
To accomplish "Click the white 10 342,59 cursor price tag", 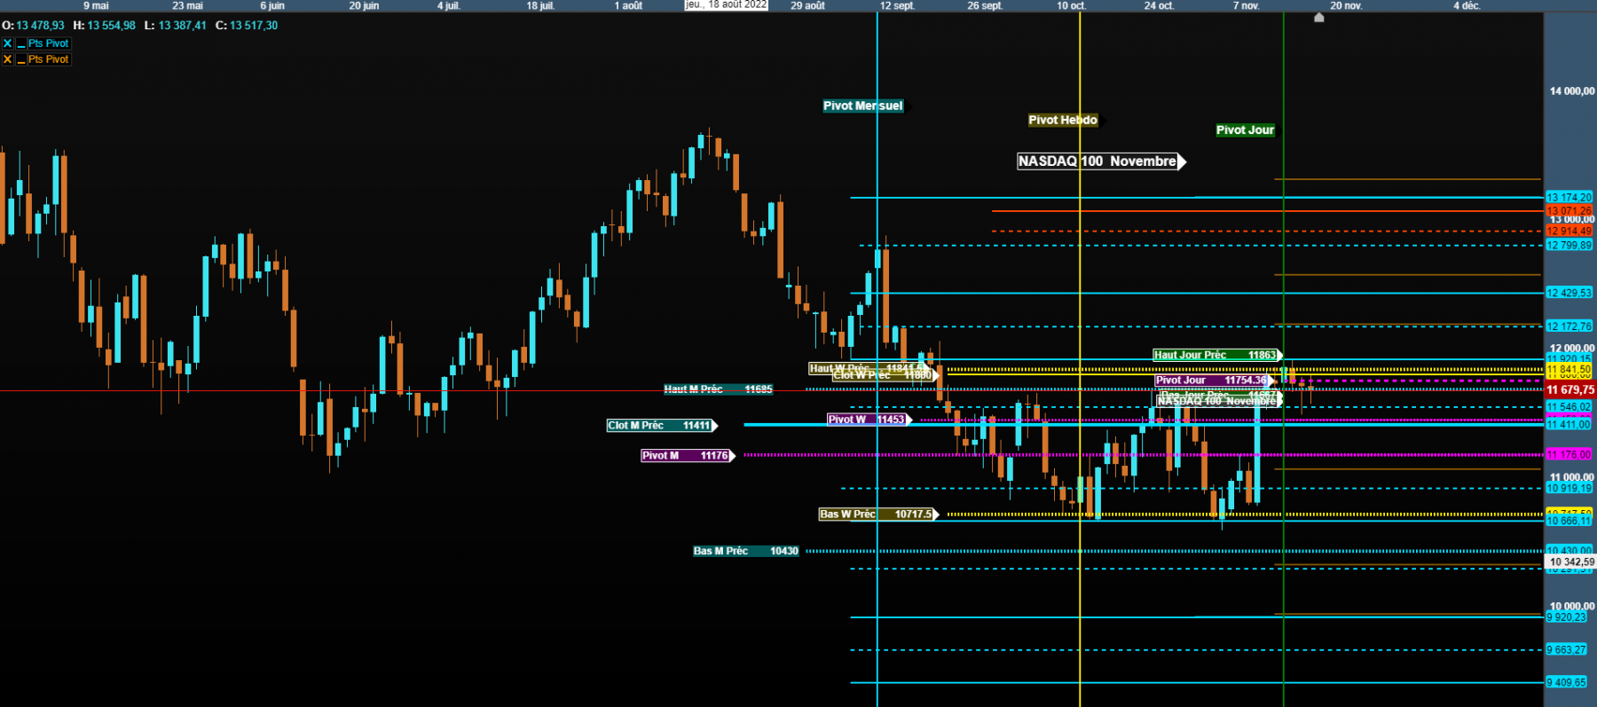I will [x=1570, y=562].
